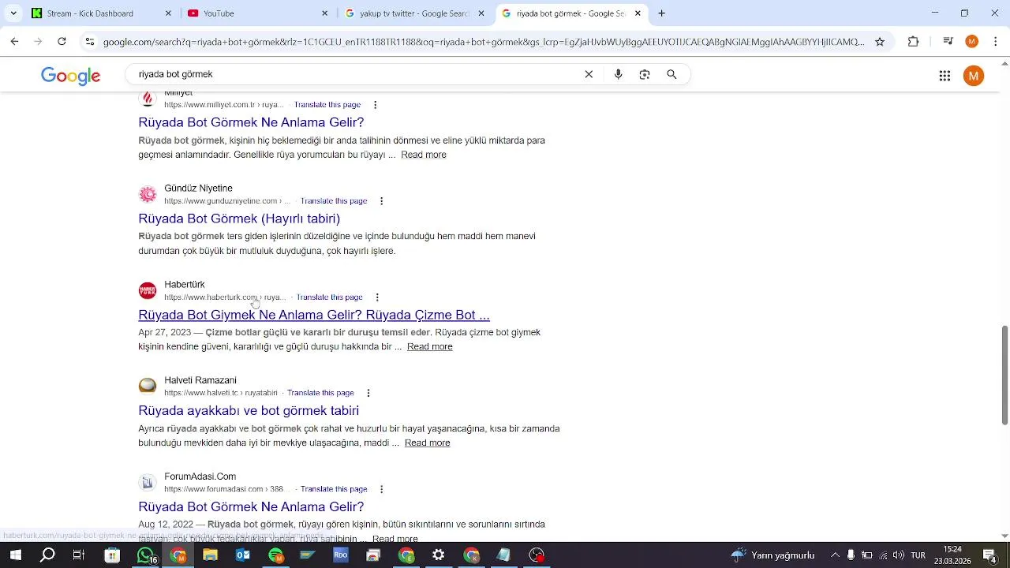Open Settings gear on the taskbar
Viewport: 1010px width, 568px height.
click(x=439, y=555)
